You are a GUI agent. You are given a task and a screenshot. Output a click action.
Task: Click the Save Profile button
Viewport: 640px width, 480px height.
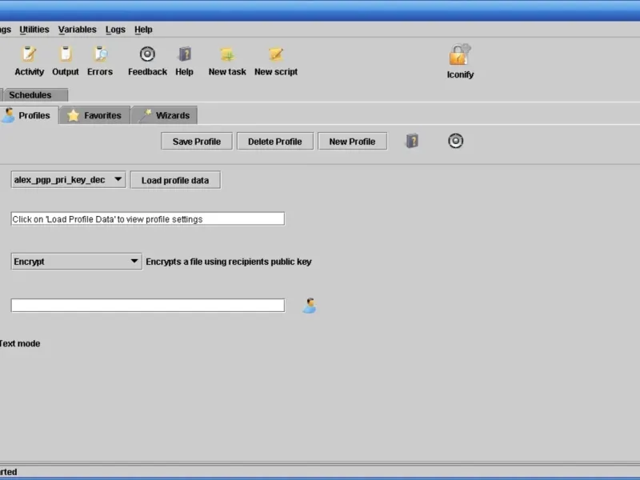197,142
